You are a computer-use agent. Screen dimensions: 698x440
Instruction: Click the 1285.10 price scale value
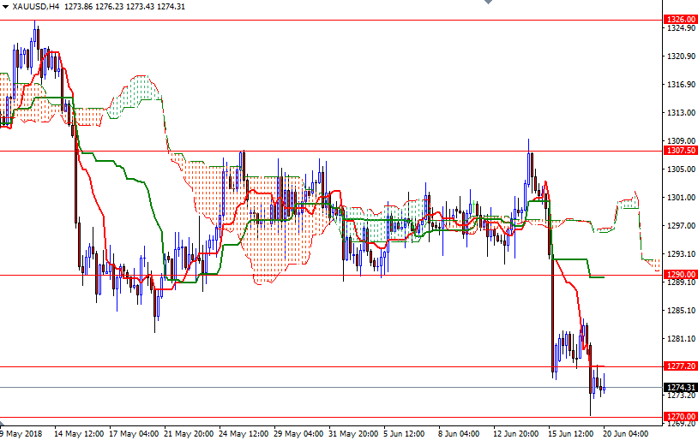coord(681,310)
